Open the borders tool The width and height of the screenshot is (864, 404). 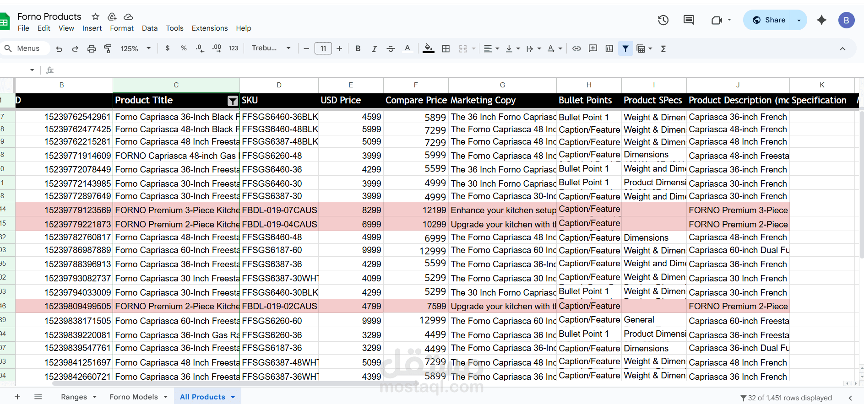[x=446, y=48]
